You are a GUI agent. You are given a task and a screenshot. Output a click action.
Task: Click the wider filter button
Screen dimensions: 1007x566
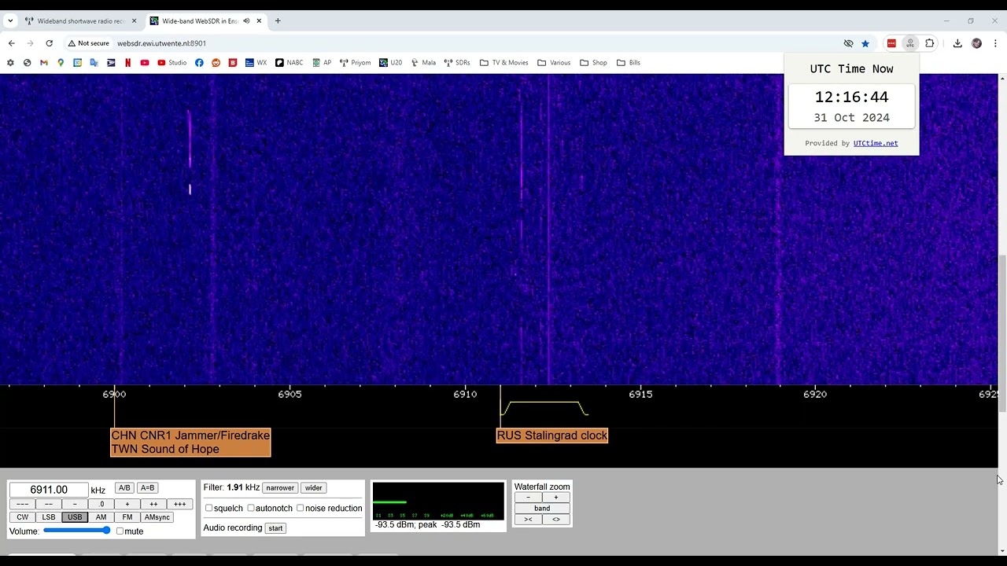click(313, 488)
